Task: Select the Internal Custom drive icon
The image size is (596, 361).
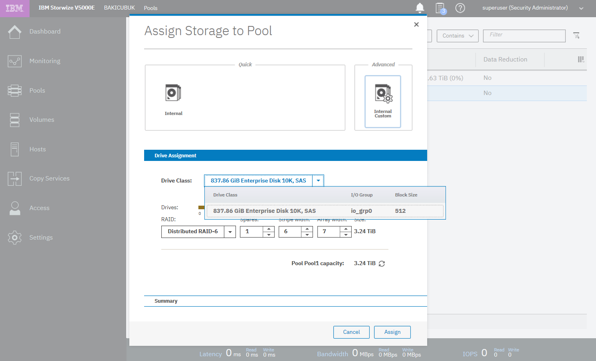Action: click(383, 94)
